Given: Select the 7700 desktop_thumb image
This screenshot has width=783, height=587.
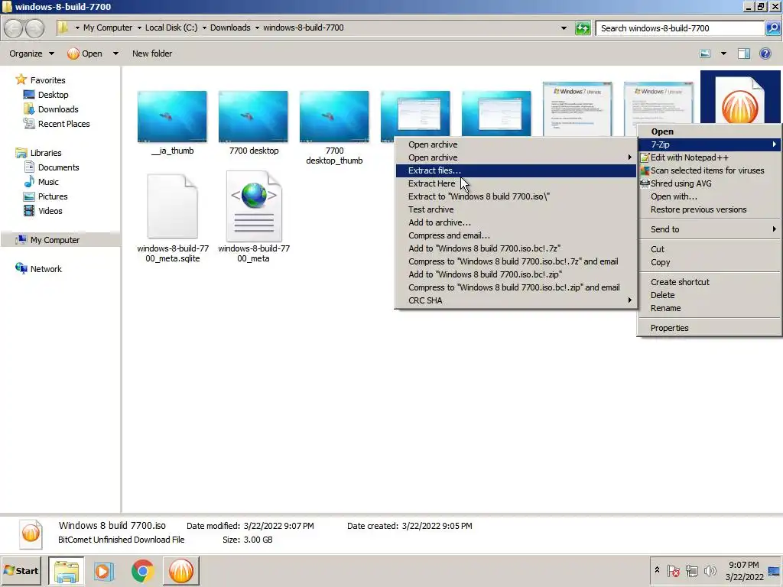Looking at the screenshot, I should pos(334,116).
